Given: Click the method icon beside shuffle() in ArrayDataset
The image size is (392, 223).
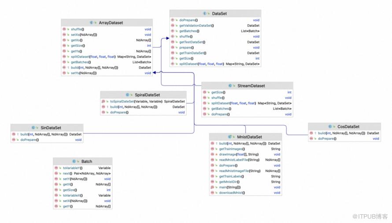Looking at the screenshot, I should pos(64,29).
